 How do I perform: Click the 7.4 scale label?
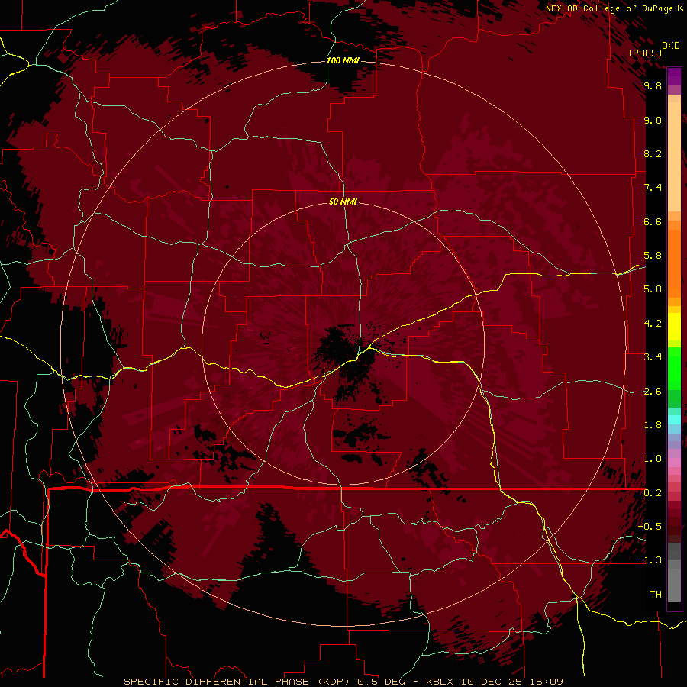[x=653, y=188]
